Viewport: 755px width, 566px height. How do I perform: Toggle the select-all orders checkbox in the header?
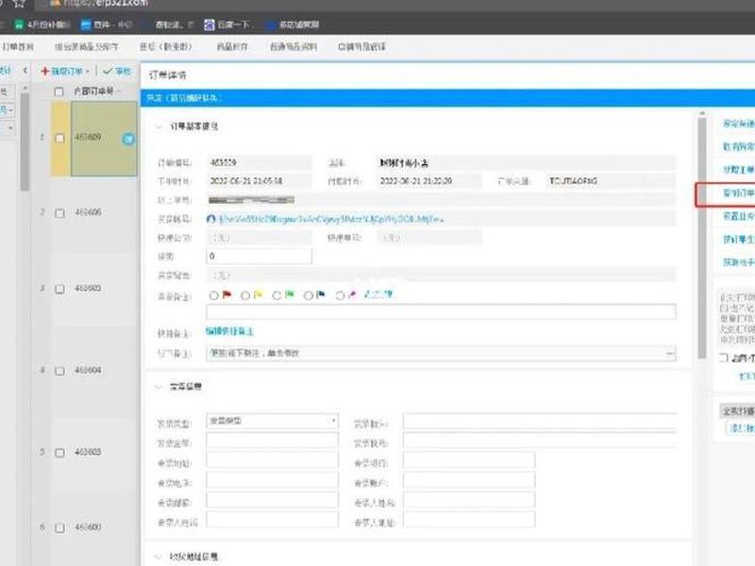[59, 92]
